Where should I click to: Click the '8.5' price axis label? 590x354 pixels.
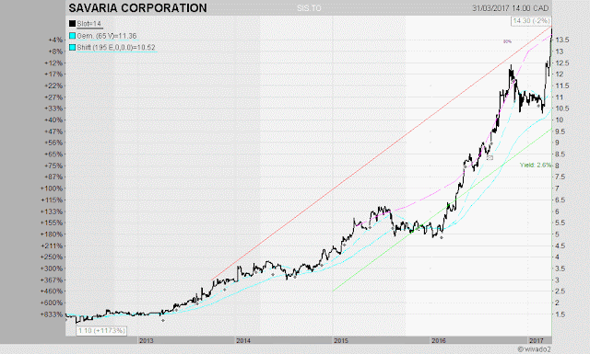click(x=560, y=154)
